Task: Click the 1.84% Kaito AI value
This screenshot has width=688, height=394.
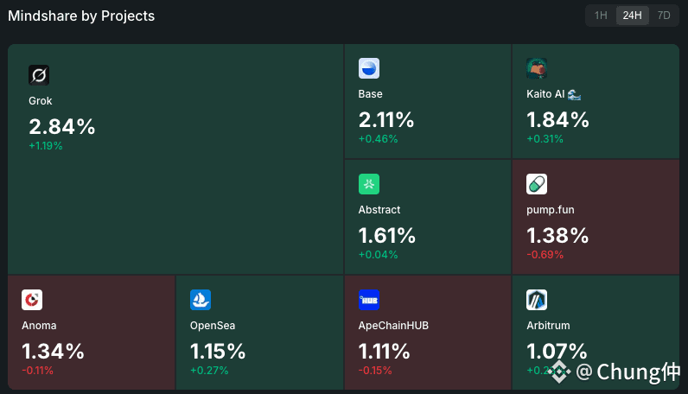Action: pos(557,120)
